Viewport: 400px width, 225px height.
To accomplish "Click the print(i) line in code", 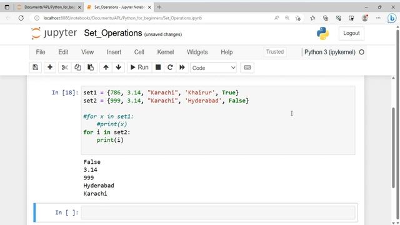I will [x=110, y=140].
